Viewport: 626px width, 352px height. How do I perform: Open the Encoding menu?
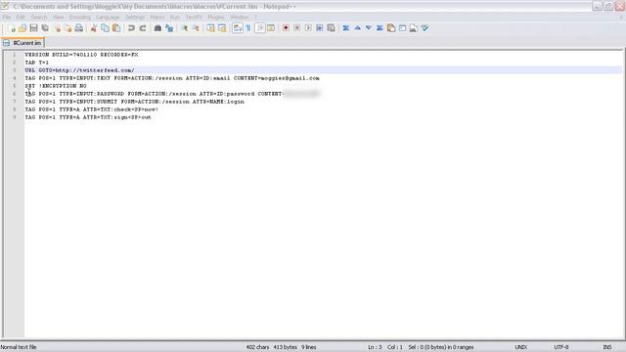[x=80, y=18]
